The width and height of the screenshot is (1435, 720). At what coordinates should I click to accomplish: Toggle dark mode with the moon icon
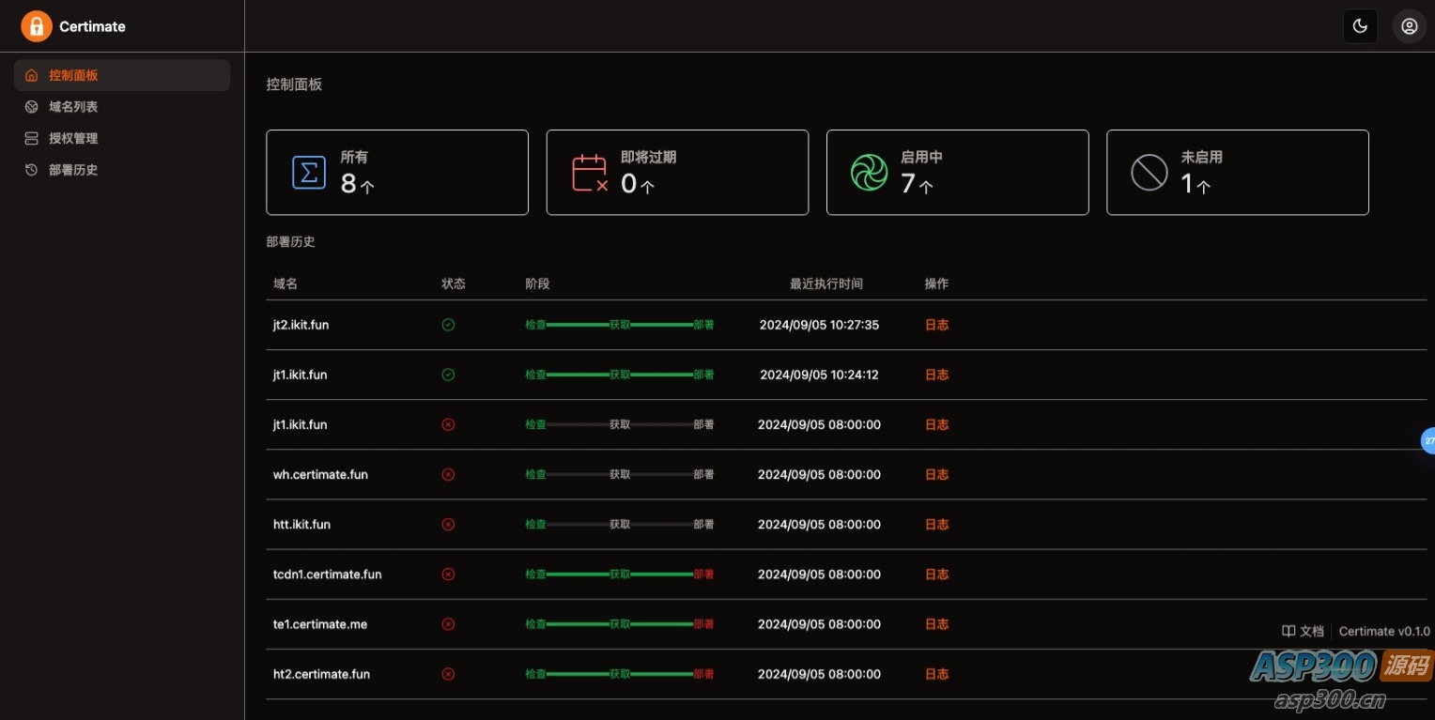pos(1360,26)
